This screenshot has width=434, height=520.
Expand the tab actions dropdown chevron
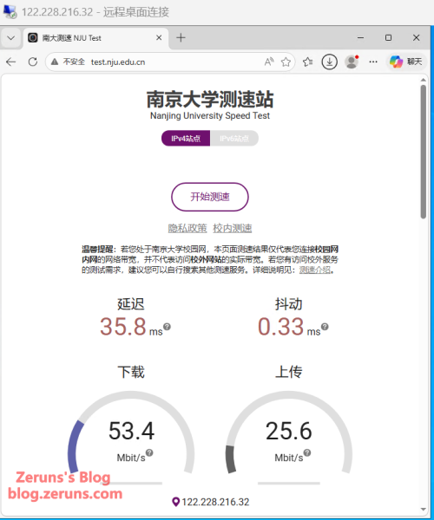(x=11, y=38)
